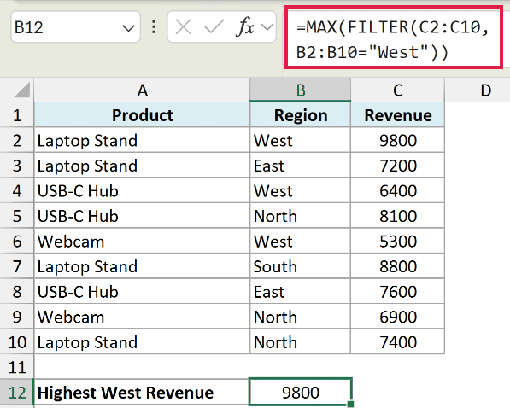Select column A header
Image resolution: width=510 pixels, height=408 pixels.
tap(142, 90)
